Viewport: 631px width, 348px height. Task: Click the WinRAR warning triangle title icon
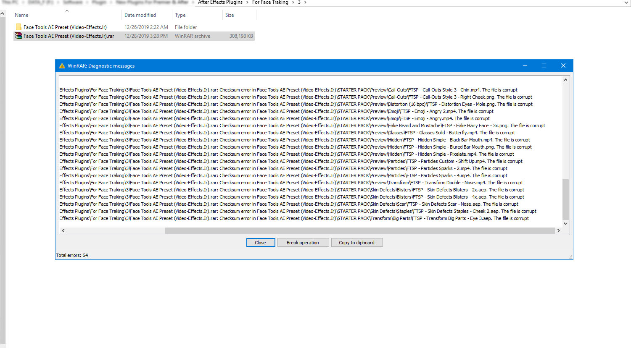(x=62, y=66)
